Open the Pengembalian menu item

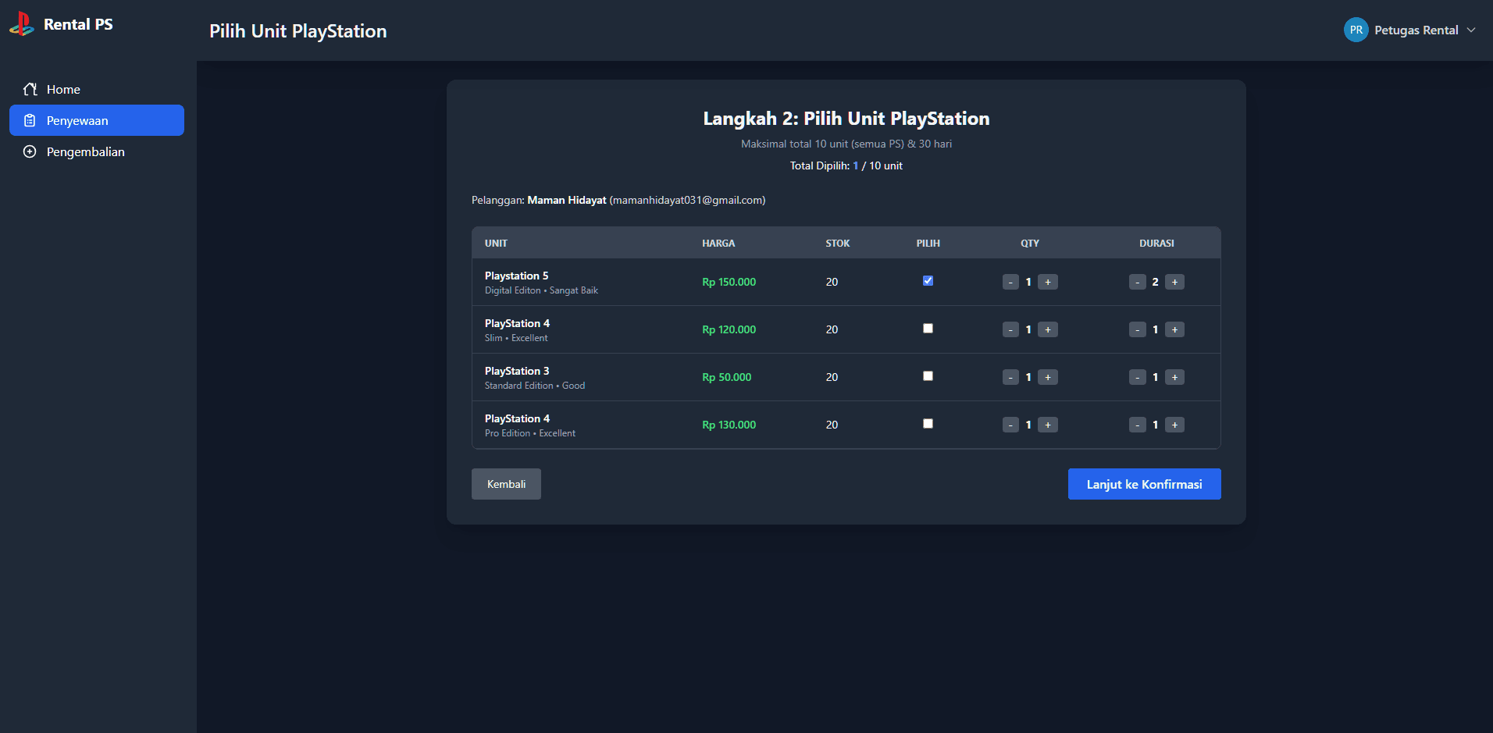pos(97,151)
